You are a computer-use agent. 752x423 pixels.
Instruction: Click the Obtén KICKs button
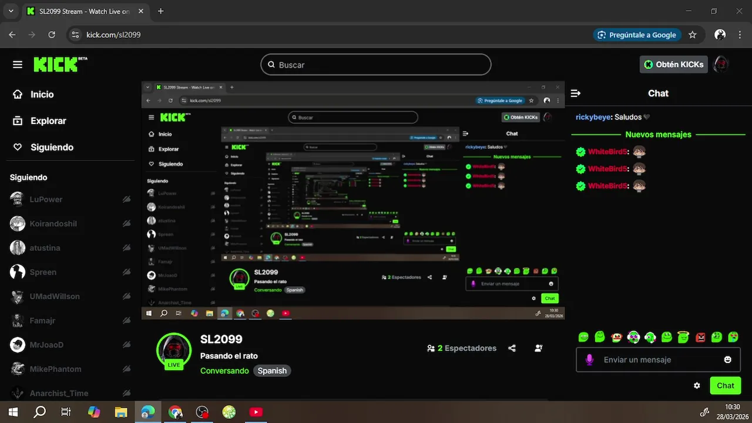673,65
